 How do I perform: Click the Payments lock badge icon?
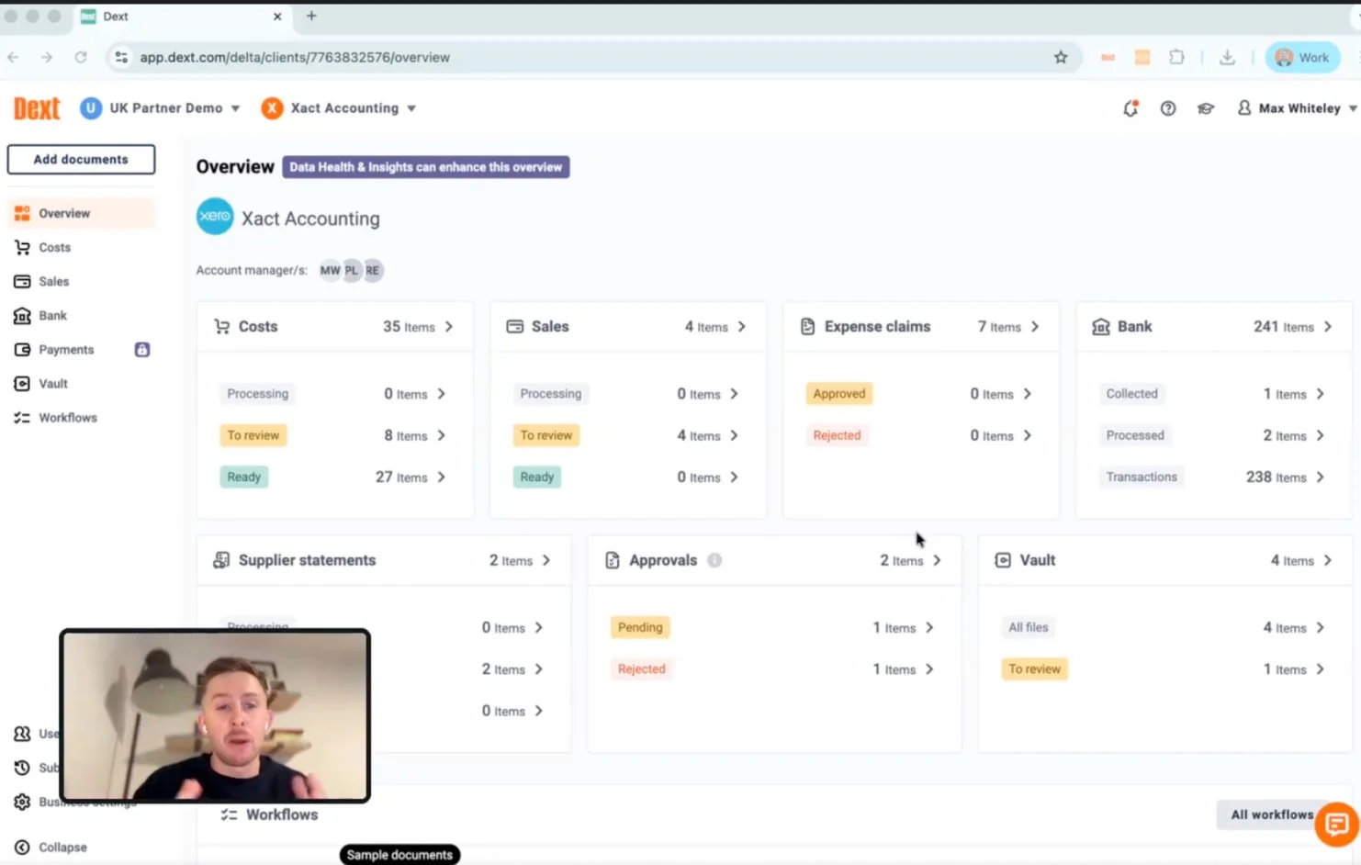coord(142,349)
